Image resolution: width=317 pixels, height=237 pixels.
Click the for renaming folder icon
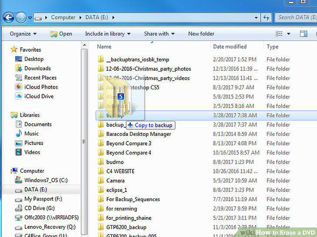[x=101, y=208]
